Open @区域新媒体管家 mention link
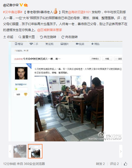132x168 pixels. pyautogui.click(x=50, y=30)
